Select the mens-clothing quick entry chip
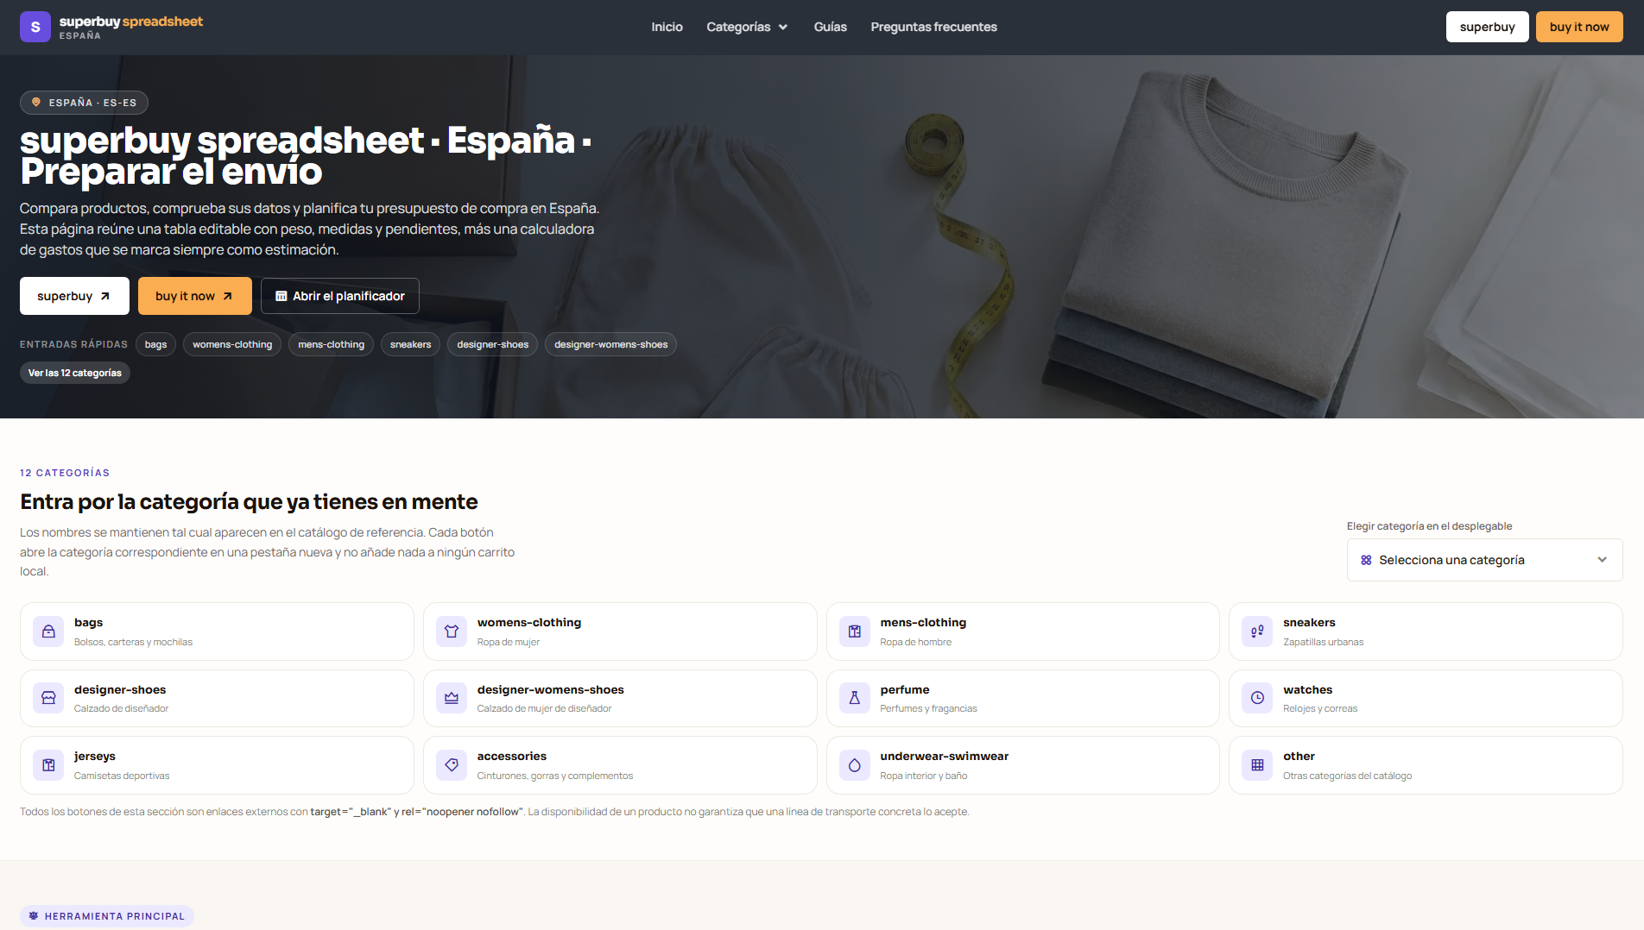 (332, 344)
